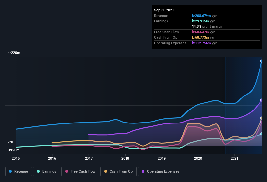Toggle Cash From Op legend item

click(x=118, y=171)
